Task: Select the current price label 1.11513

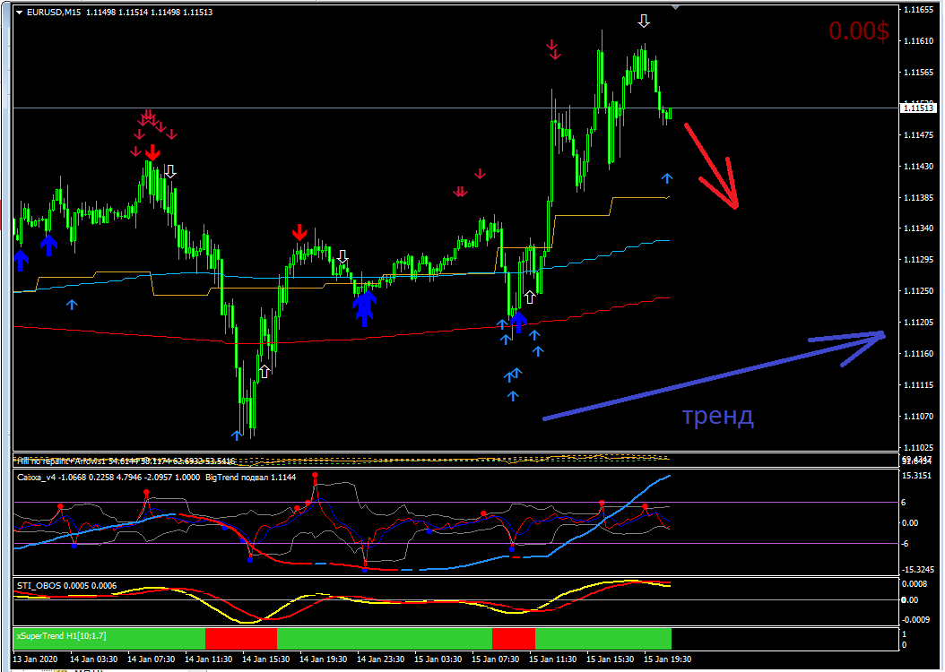Action: pos(918,108)
